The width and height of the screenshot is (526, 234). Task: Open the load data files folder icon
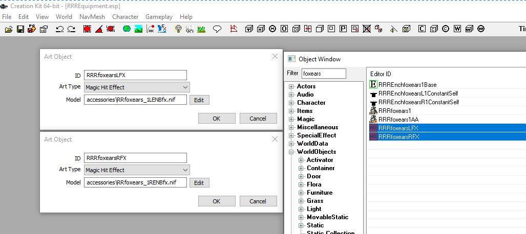coord(9,29)
